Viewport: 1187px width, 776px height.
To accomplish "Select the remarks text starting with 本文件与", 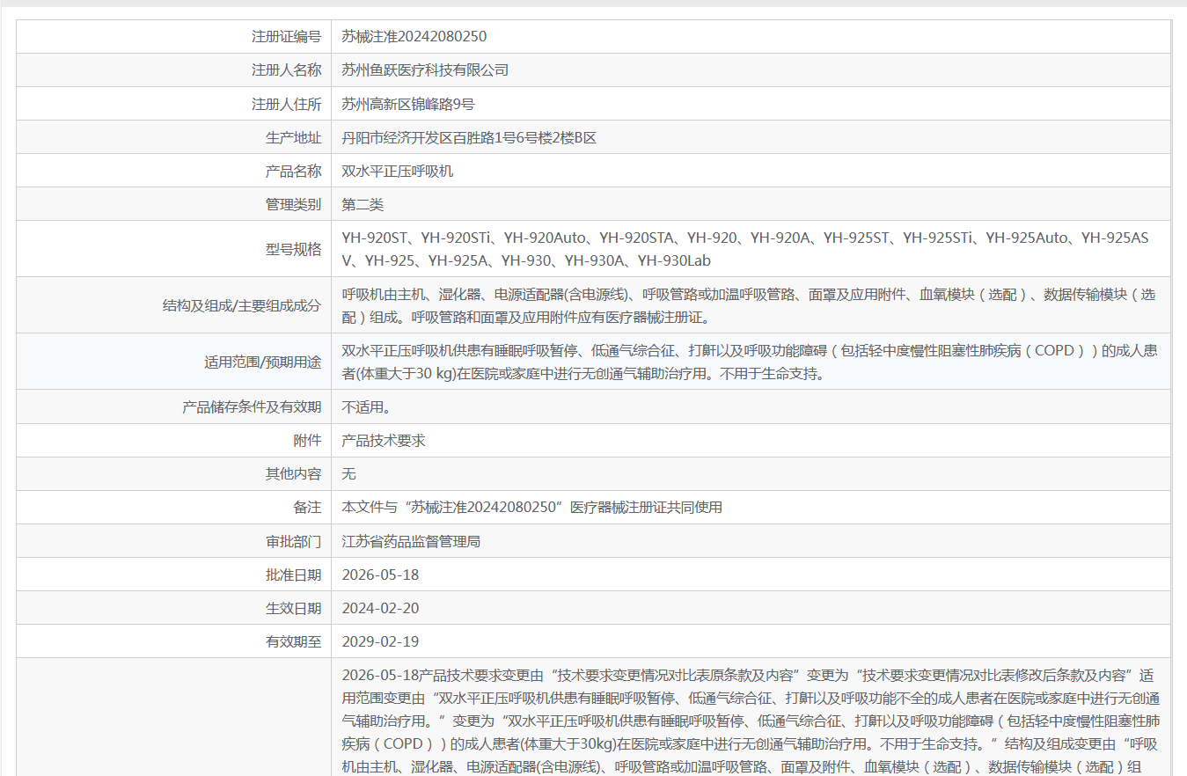I will [x=532, y=507].
